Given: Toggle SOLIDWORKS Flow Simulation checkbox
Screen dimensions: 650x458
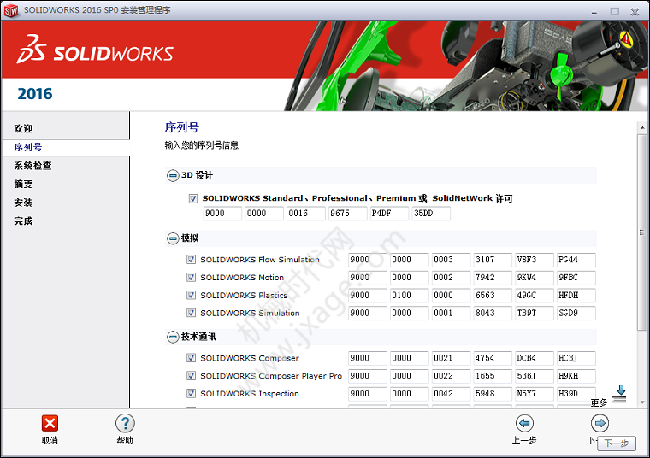Looking at the screenshot, I should click(191, 260).
